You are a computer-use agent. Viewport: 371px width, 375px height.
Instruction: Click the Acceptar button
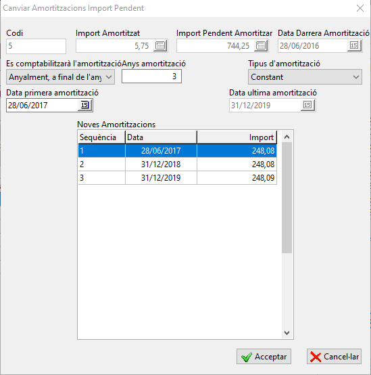(x=264, y=356)
